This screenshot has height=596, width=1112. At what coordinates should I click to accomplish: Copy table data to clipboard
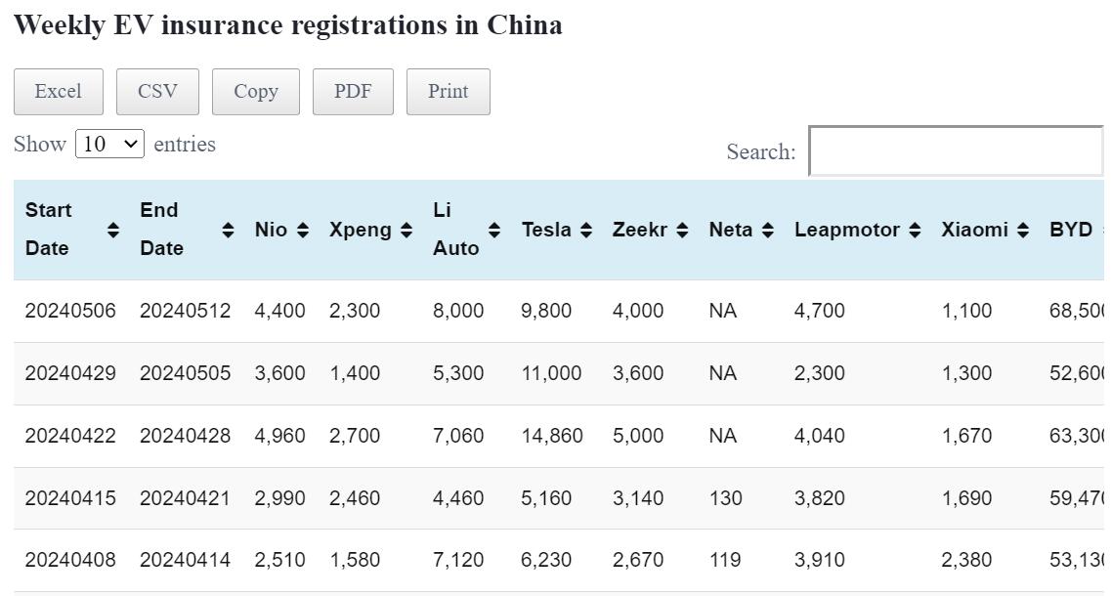(x=256, y=92)
